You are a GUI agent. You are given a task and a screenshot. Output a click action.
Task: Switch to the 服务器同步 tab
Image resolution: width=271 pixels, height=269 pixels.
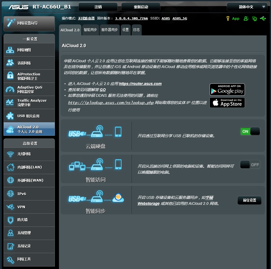109,30
